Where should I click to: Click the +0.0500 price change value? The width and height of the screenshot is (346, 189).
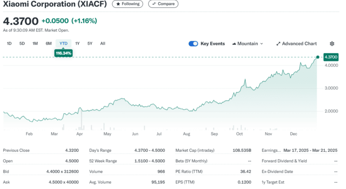pos(55,21)
